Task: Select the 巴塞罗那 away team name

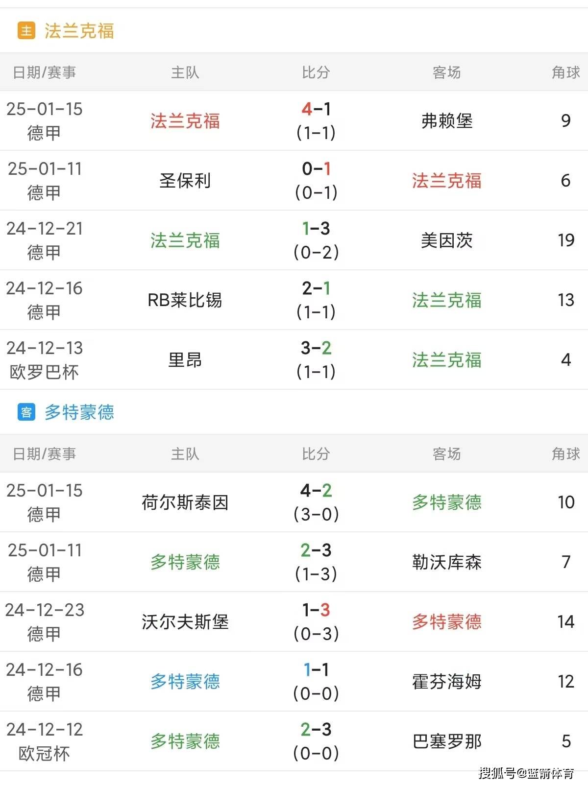Action: [x=446, y=741]
